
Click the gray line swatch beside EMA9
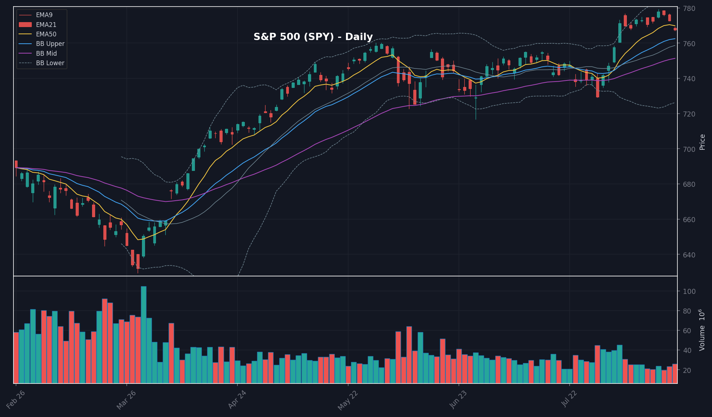(25, 15)
